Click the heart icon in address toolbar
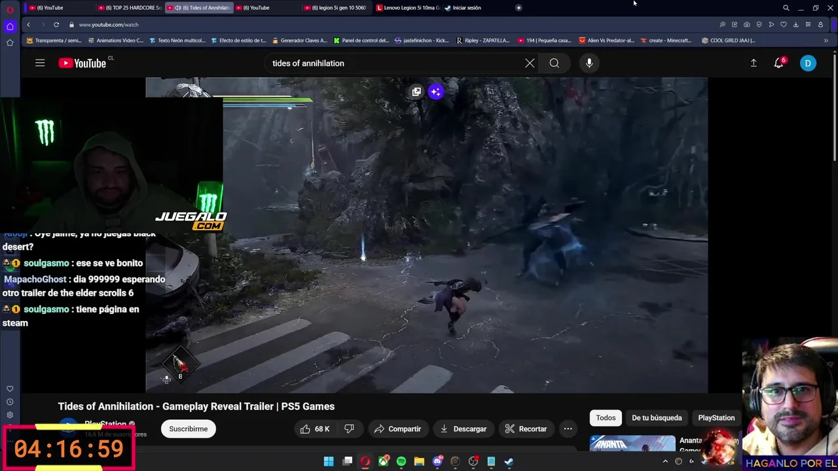 tap(784, 24)
